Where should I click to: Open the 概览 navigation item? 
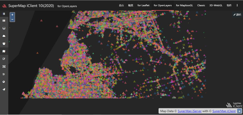click(x=131, y=5)
